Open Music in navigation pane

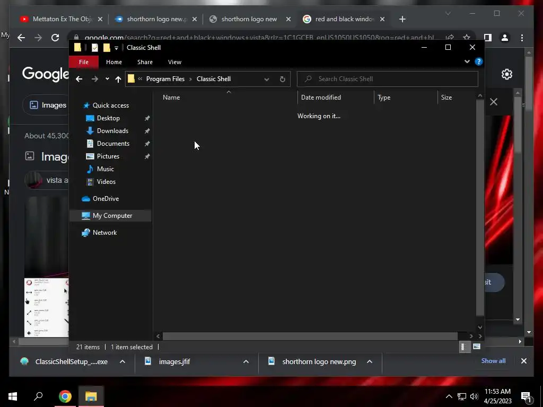tap(106, 169)
